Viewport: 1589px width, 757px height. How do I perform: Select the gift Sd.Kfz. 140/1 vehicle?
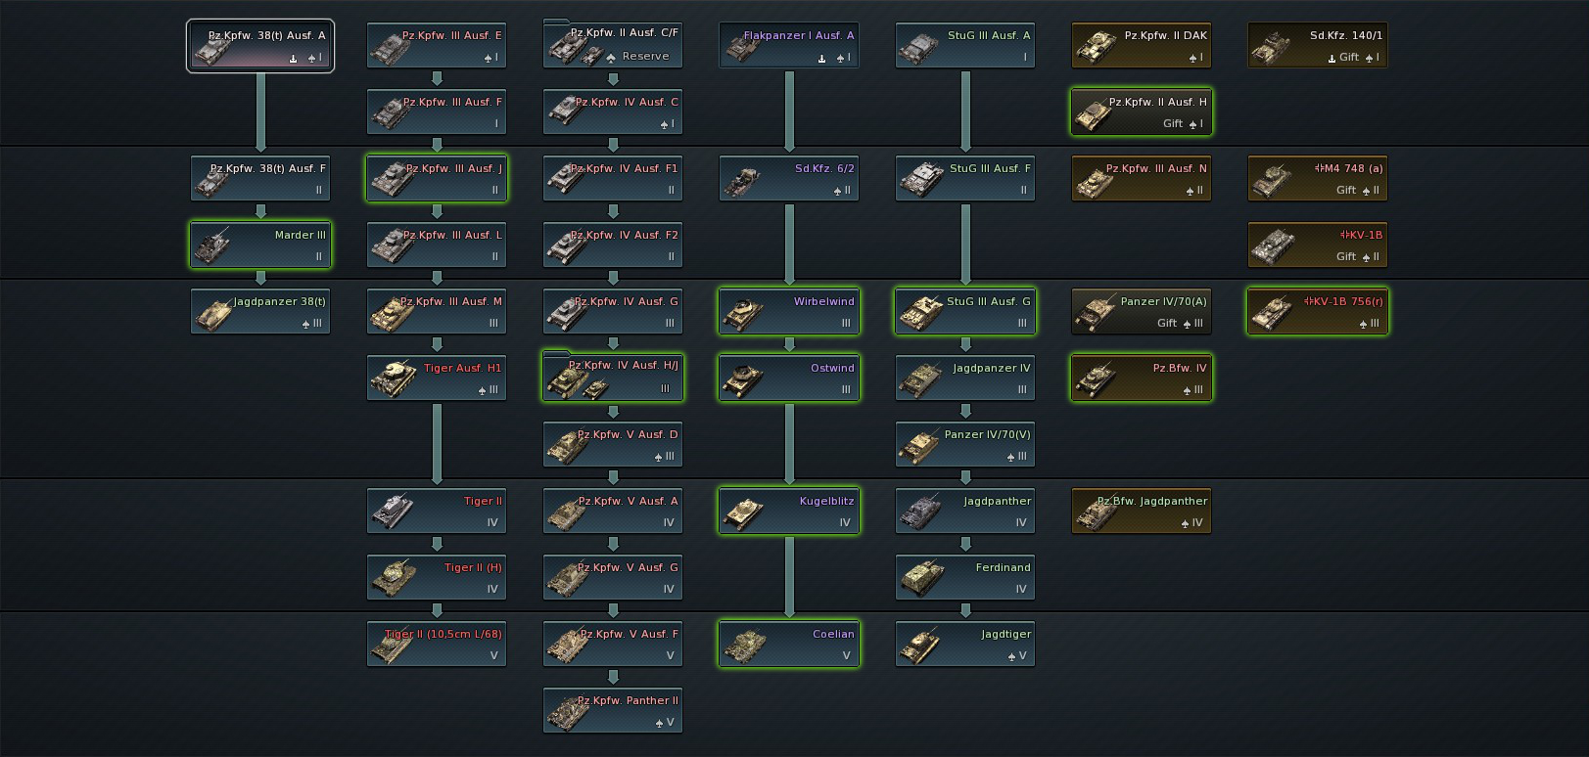point(1318,45)
